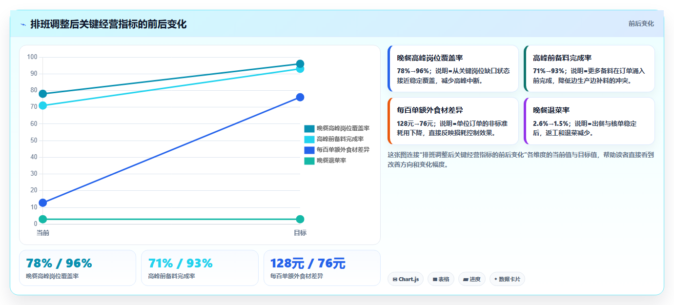Click the 目标 point of 每百单额外食材差异 line
Image resolution: width=674 pixels, height=305 pixels.
click(x=300, y=97)
